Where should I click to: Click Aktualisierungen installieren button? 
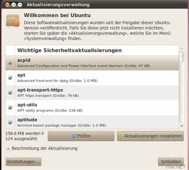[150, 136]
